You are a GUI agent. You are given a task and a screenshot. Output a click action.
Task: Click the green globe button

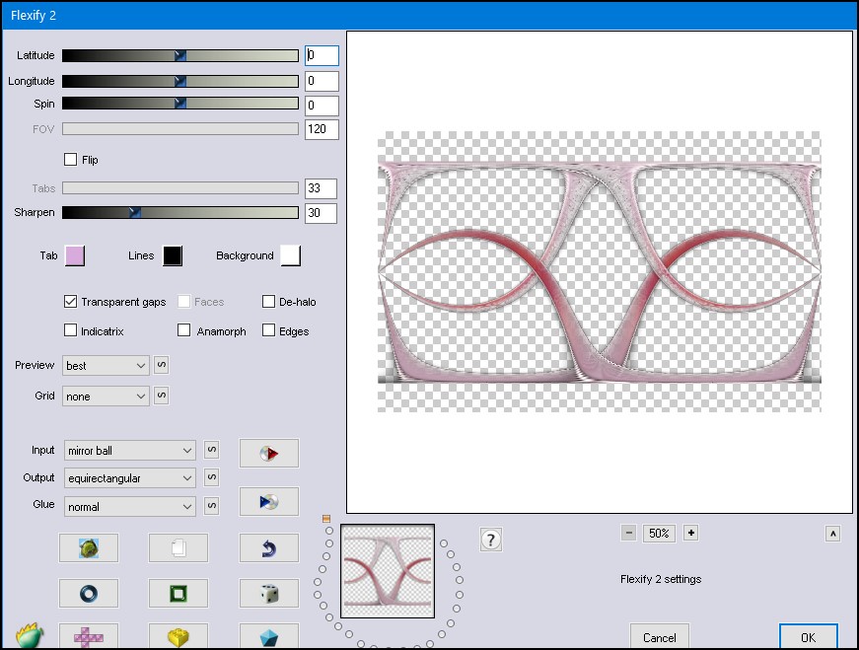click(x=89, y=547)
